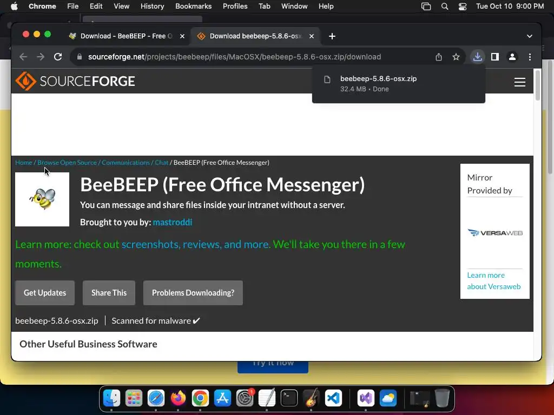Open Control Center in menu bar
Viewport: 554px width, 415px height.
463,6
